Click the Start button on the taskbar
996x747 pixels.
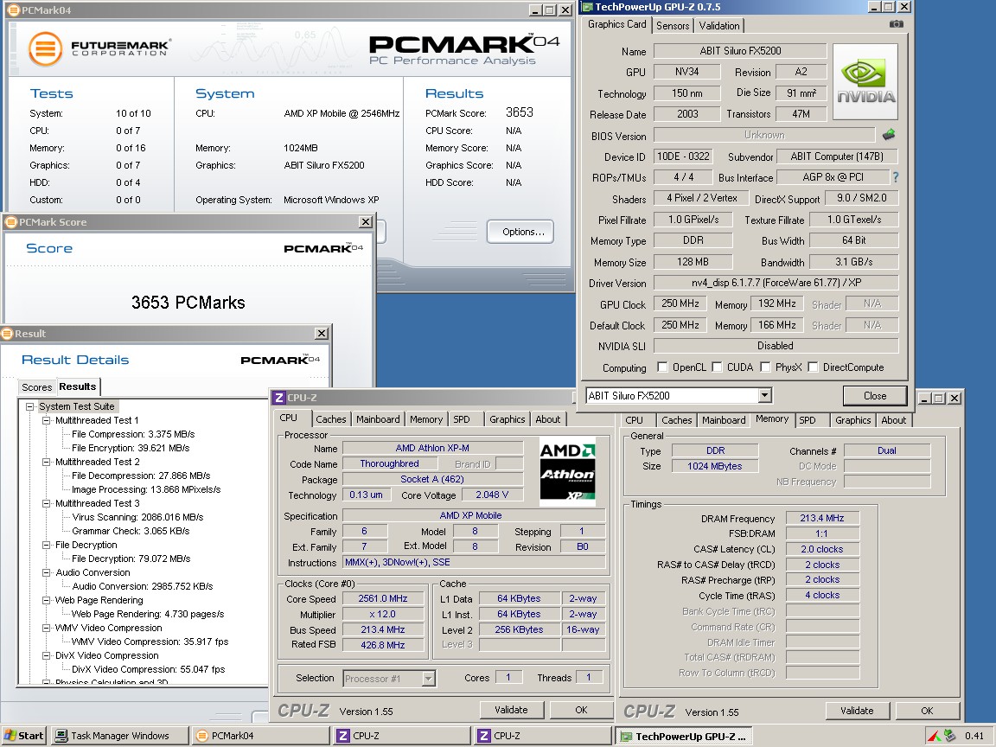pyautogui.click(x=23, y=736)
